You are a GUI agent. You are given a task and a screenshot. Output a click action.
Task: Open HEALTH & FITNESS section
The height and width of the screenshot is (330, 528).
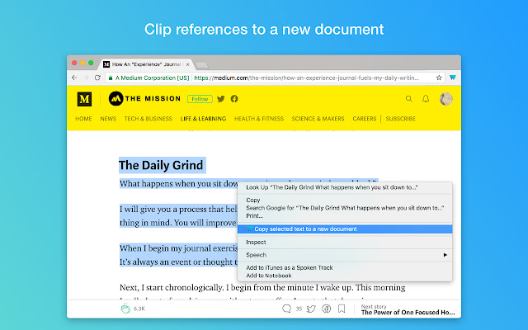pyautogui.click(x=259, y=119)
